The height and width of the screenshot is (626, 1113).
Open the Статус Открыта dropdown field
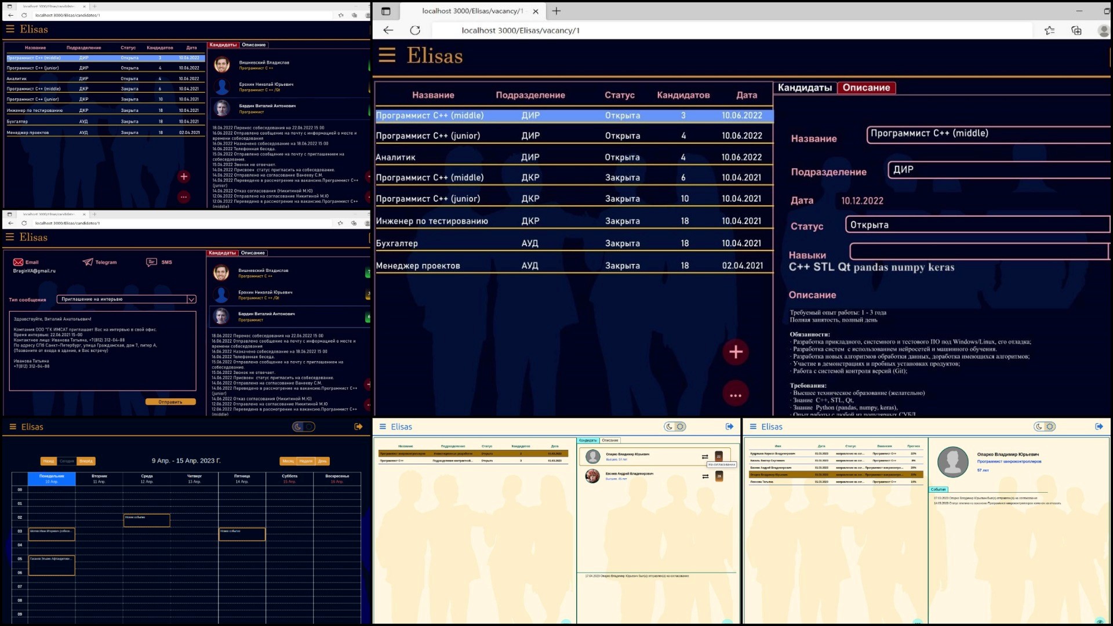[x=977, y=225]
